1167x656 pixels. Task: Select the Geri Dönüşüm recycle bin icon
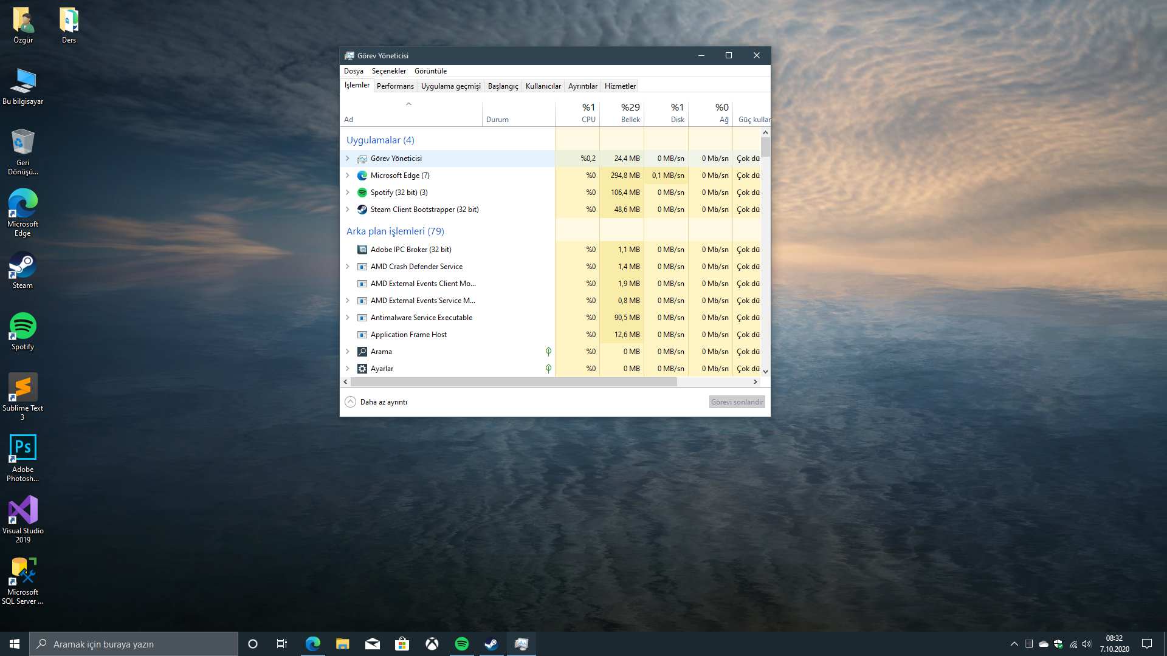pyautogui.click(x=23, y=152)
